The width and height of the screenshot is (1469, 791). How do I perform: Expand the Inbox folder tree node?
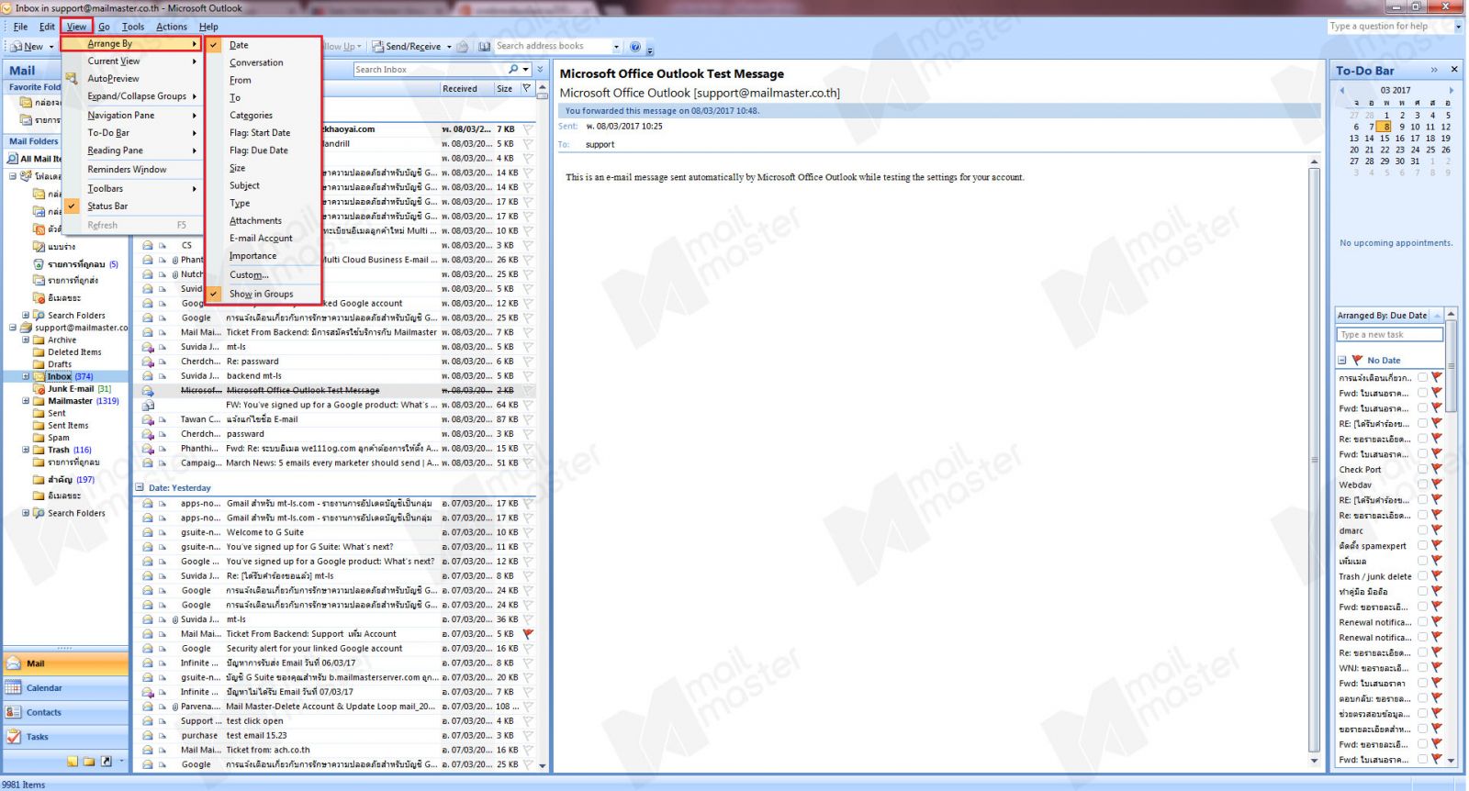point(26,376)
